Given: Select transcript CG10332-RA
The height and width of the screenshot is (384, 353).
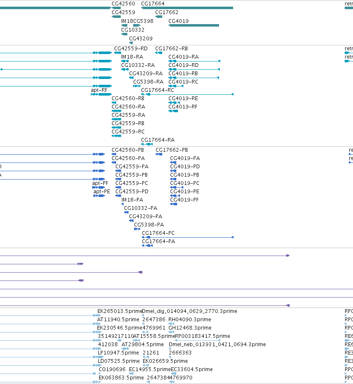Looking at the screenshot, I should click(138, 65).
